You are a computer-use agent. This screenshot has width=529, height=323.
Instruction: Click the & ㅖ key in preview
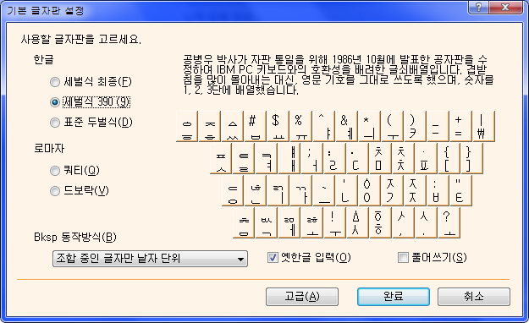(x=346, y=127)
